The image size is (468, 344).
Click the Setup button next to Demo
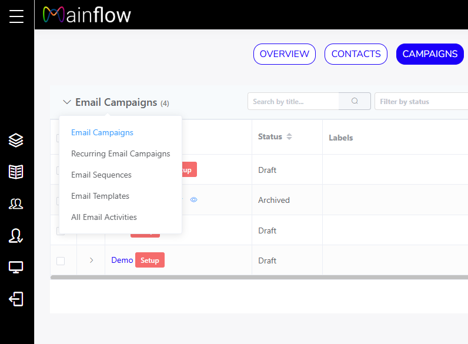point(150,260)
